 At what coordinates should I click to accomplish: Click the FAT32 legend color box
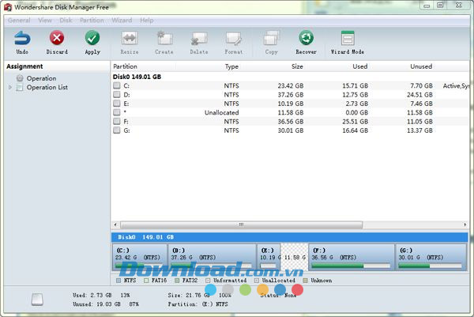(177, 281)
